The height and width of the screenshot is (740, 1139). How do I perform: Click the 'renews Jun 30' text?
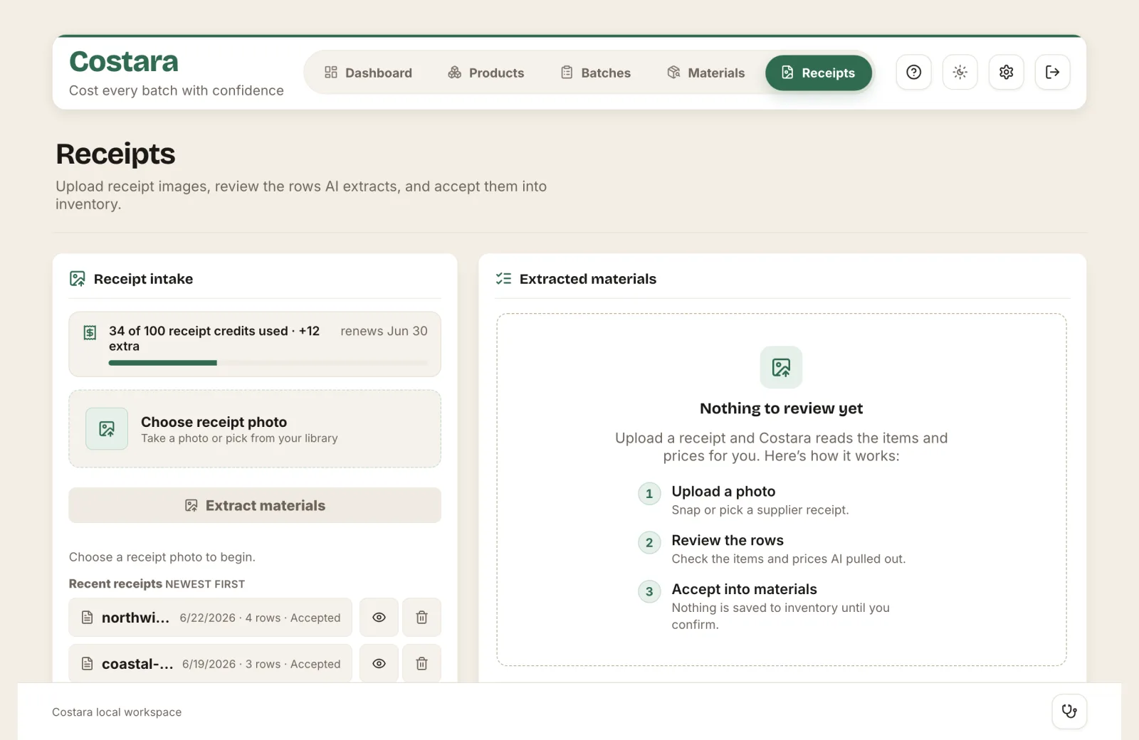coord(384,331)
